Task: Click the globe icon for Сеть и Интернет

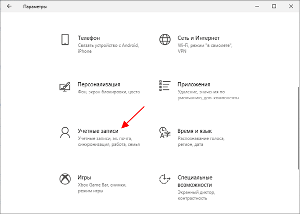Action: coord(165,39)
